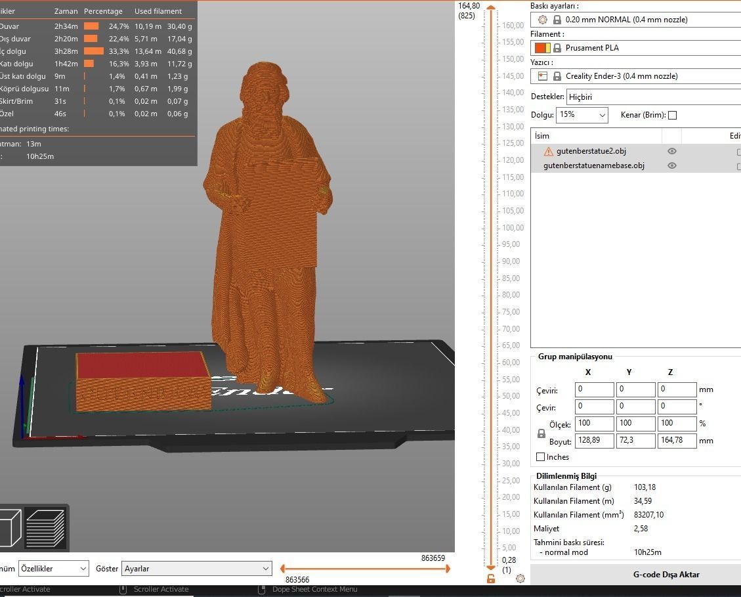Click the Maliyet value 2,58

[x=641, y=529]
